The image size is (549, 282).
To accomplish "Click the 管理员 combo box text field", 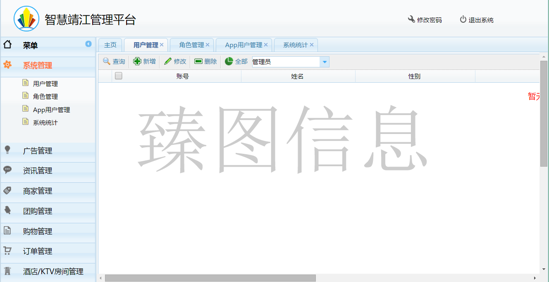I will pyautogui.click(x=285, y=62).
